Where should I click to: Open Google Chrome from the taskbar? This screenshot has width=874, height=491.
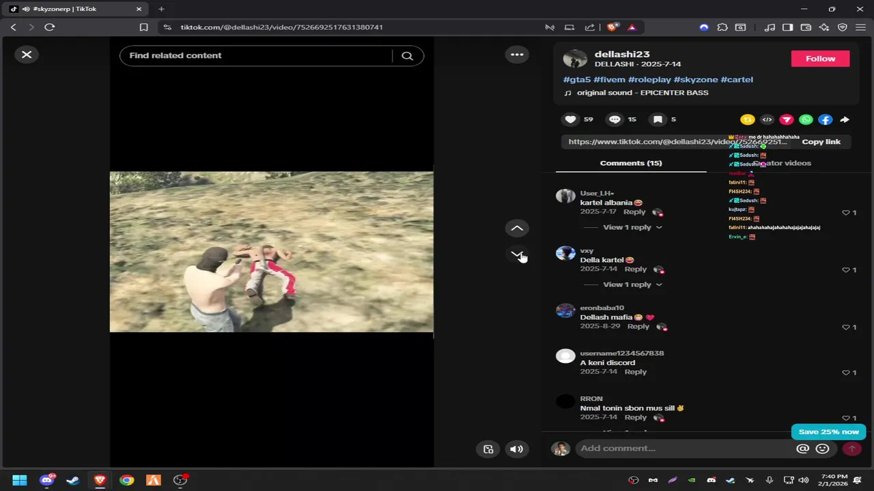(x=127, y=480)
